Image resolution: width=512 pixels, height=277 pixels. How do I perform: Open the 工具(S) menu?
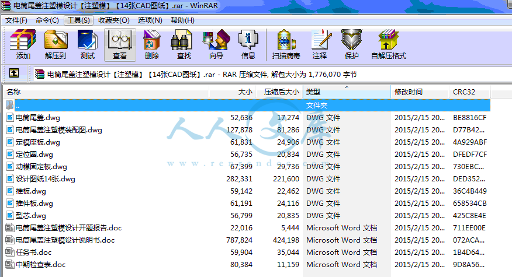tap(79, 20)
